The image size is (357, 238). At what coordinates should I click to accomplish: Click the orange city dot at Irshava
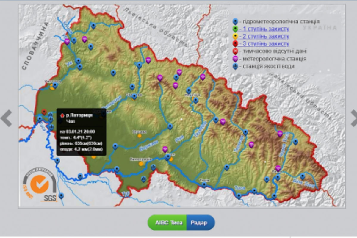140,136
